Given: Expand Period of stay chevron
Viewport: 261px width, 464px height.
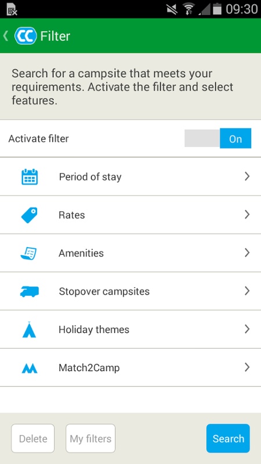Looking at the screenshot, I should tap(247, 176).
